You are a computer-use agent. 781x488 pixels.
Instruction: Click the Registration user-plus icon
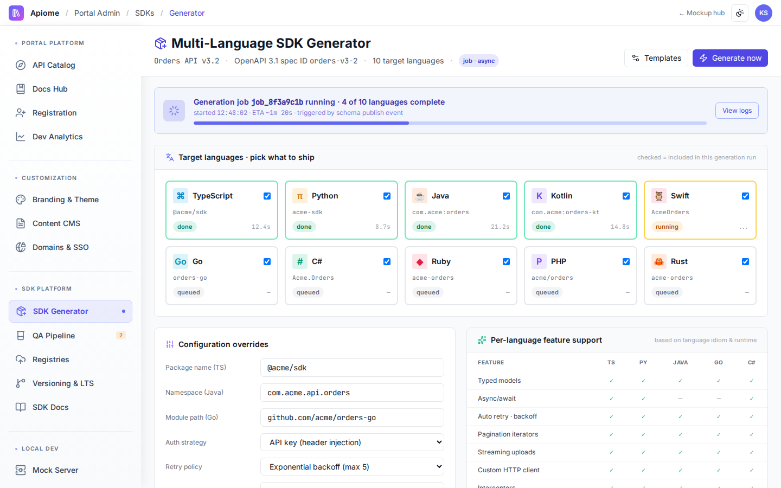tap(21, 113)
